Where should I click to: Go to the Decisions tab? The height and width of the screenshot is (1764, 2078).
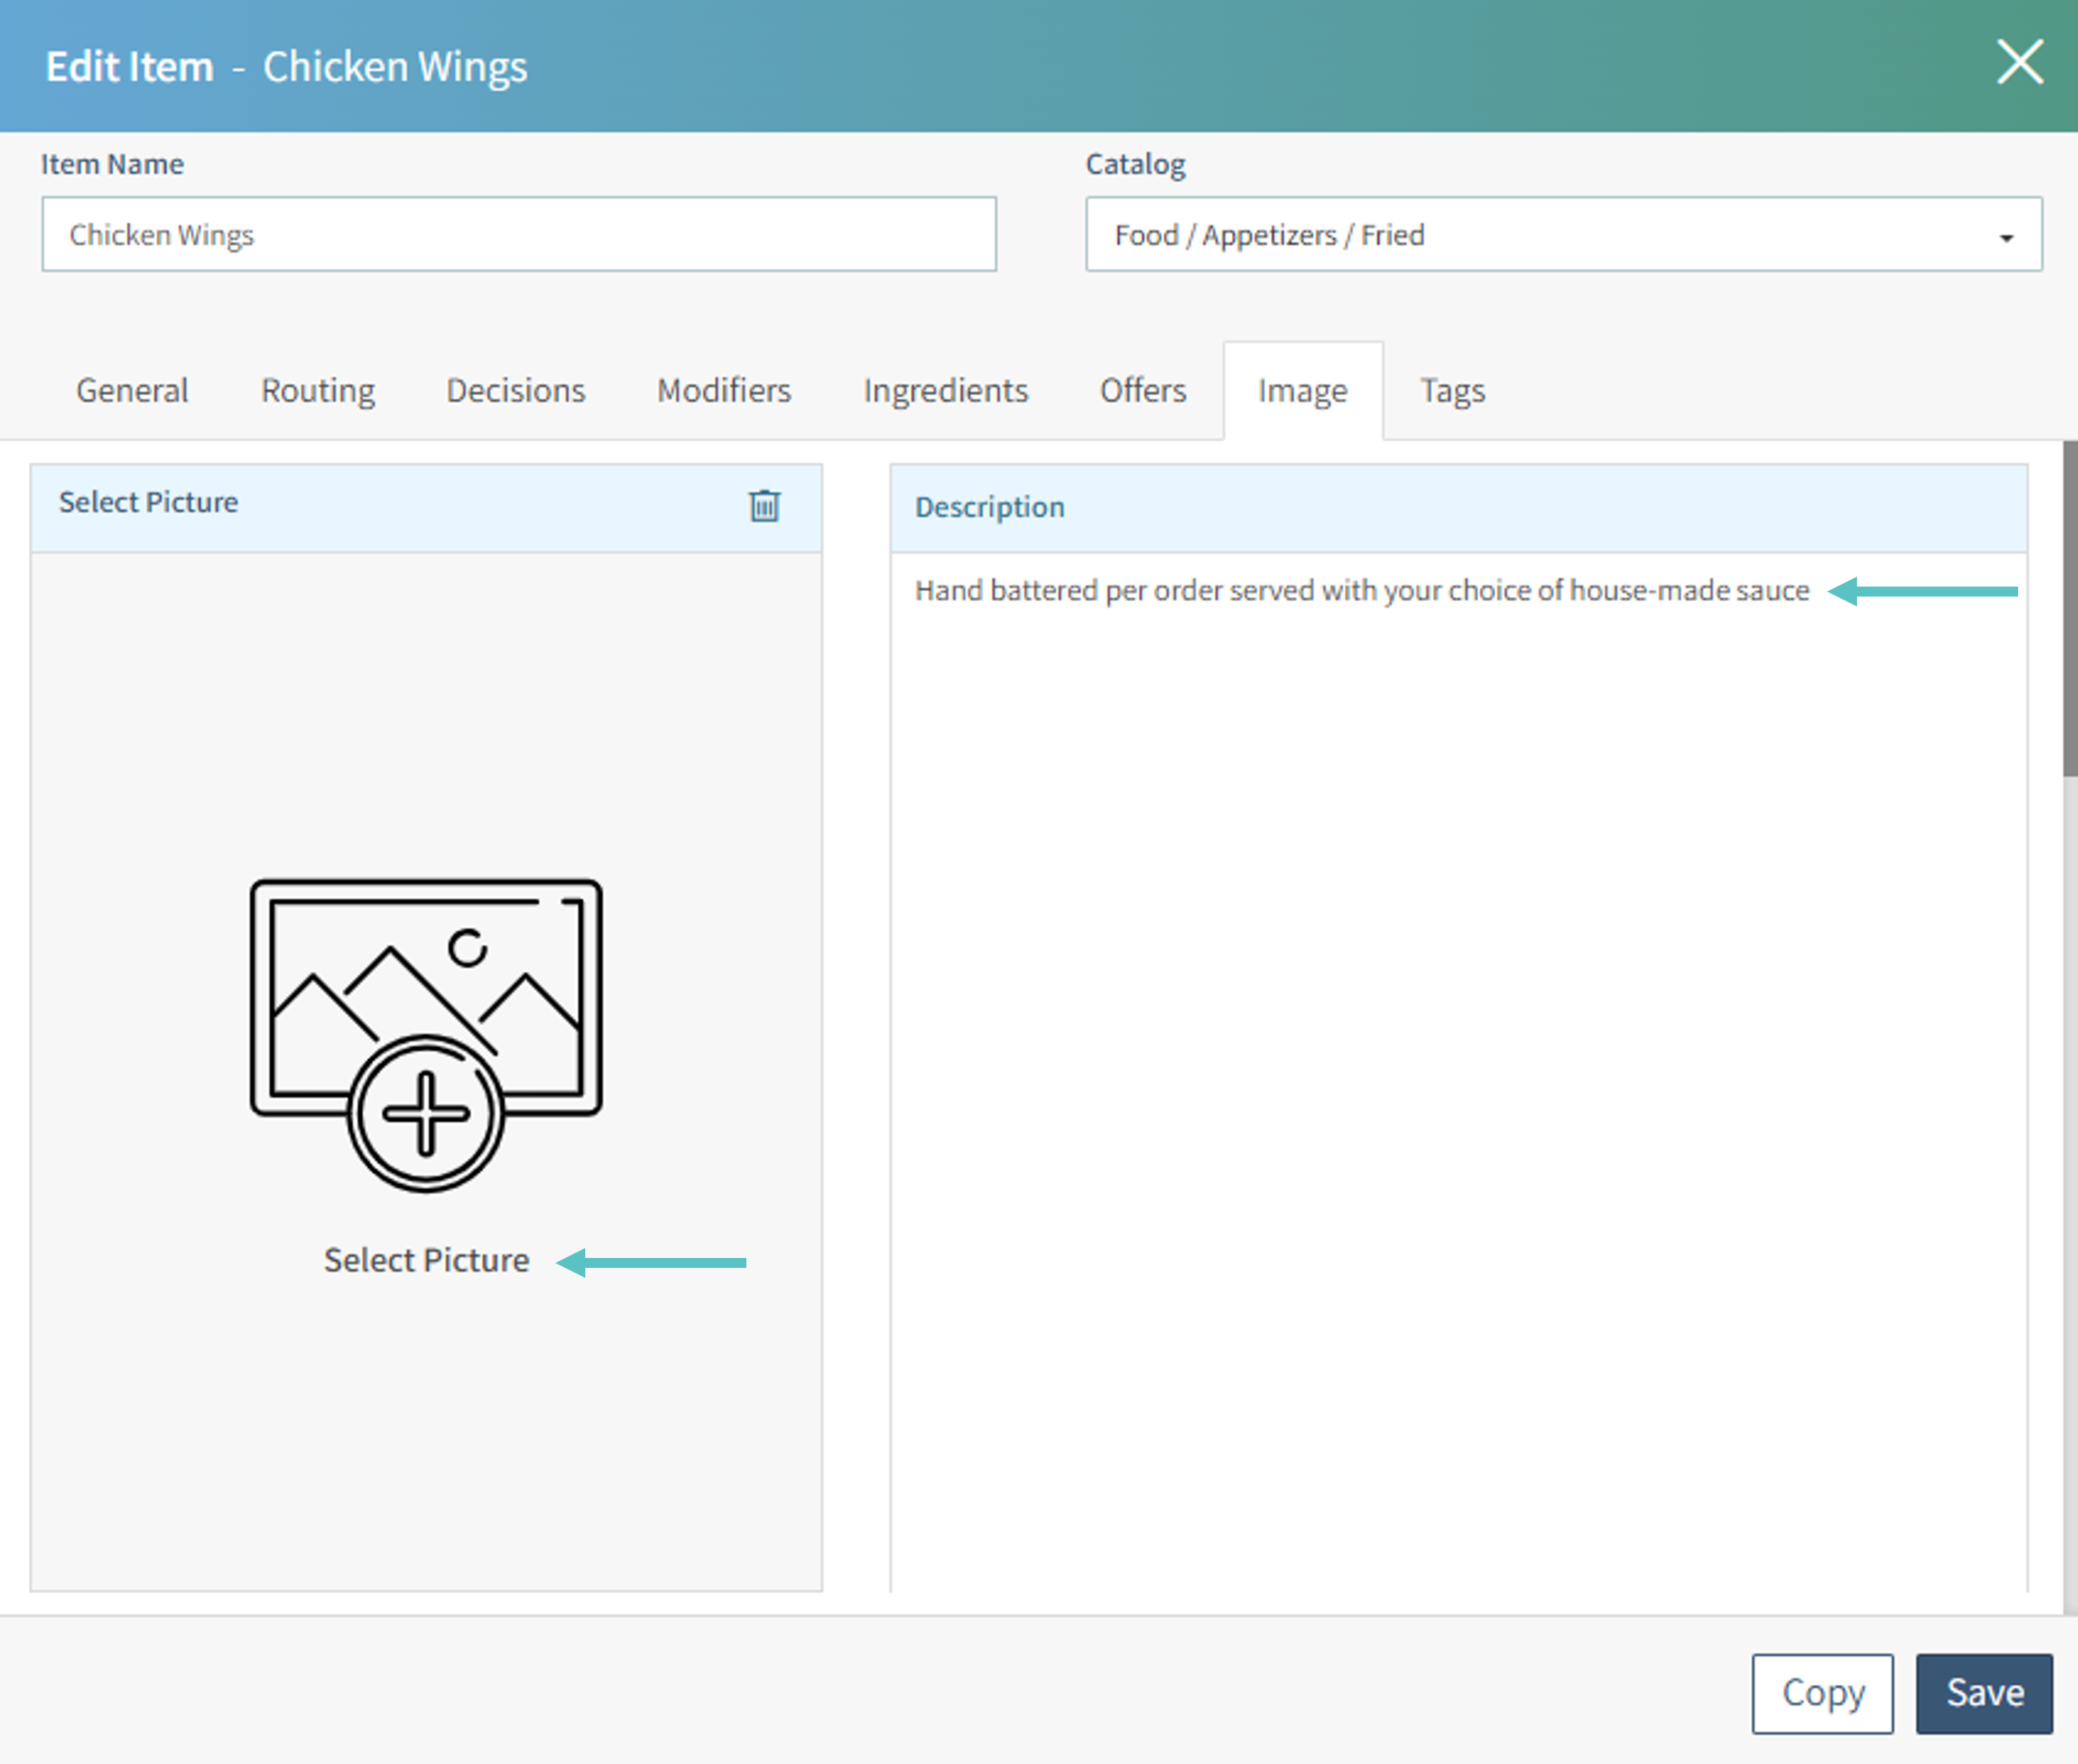515,390
